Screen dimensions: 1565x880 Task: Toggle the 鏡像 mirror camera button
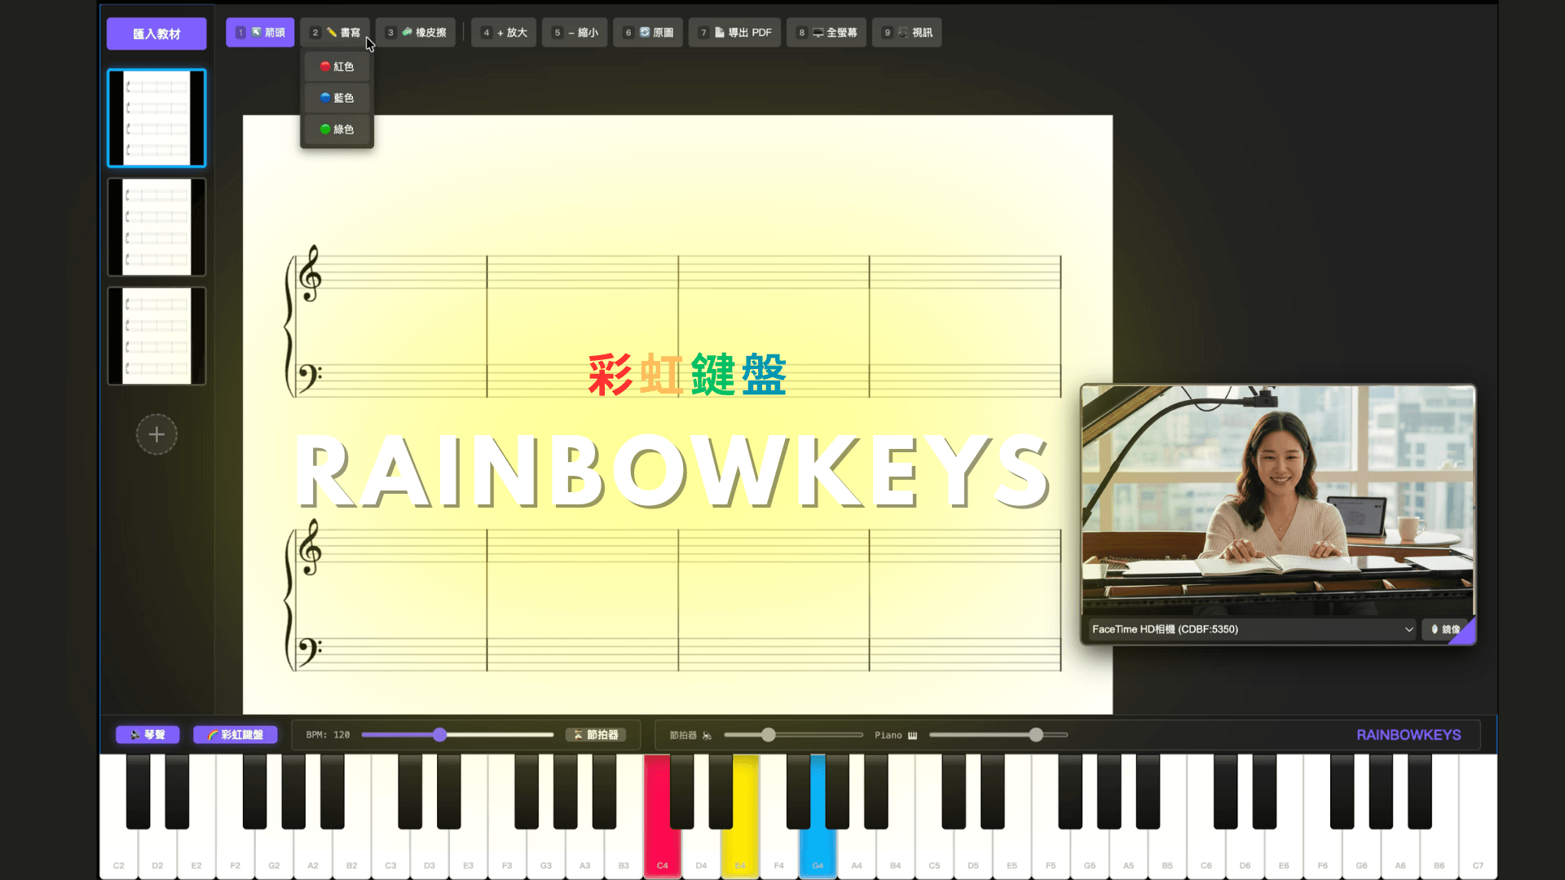coord(1444,629)
